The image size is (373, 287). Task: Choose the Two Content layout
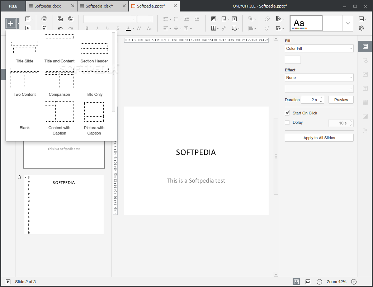[24, 83]
